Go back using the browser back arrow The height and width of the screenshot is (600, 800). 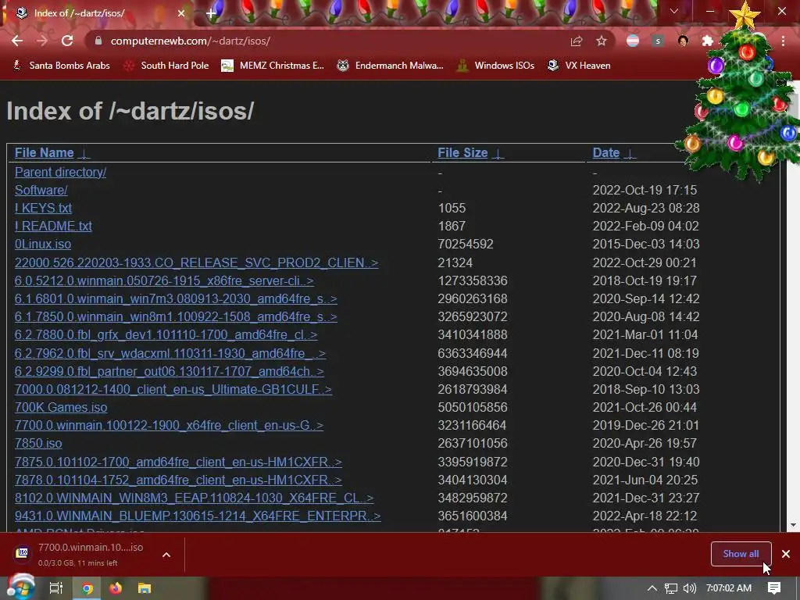[x=17, y=41]
